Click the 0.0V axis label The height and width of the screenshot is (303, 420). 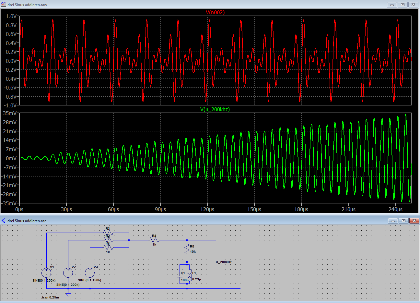[11, 61]
